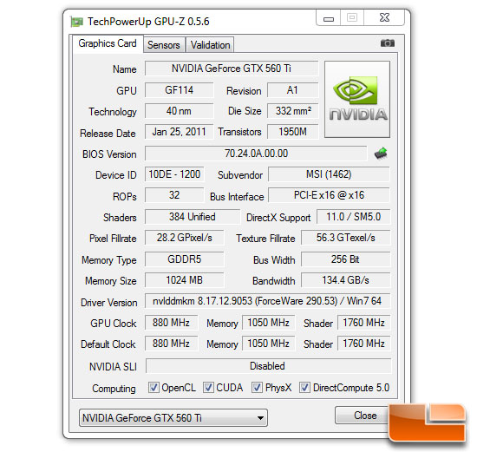Screen dimensions: 477x452
Task: Switch to the Validation tab
Action: click(210, 45)
